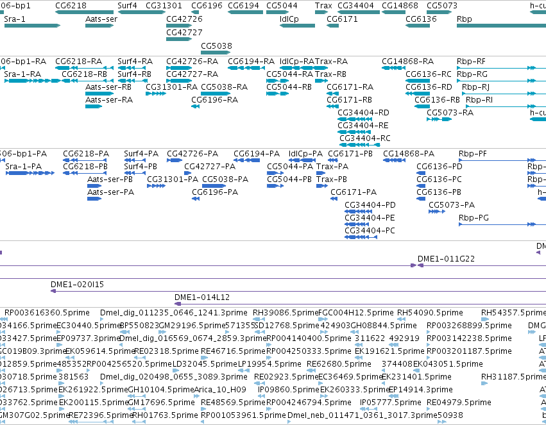Click transcript CG5038-RA label
This screenshot has height=425, width=546.
225,87
